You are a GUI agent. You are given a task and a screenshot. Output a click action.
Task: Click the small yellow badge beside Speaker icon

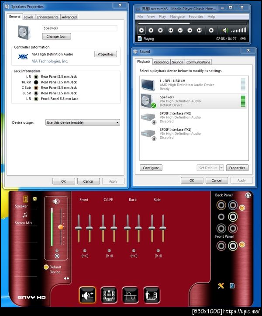point(35,199)
